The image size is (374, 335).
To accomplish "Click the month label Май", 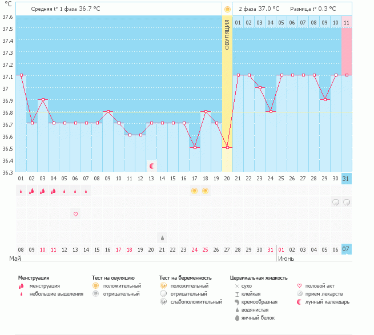I will tap(15, 259).
